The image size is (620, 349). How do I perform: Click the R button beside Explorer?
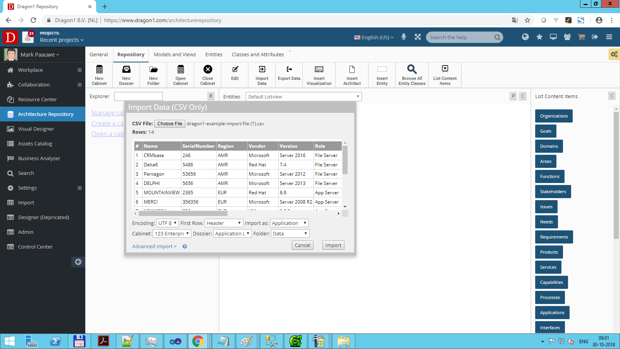tap(211, 96)
